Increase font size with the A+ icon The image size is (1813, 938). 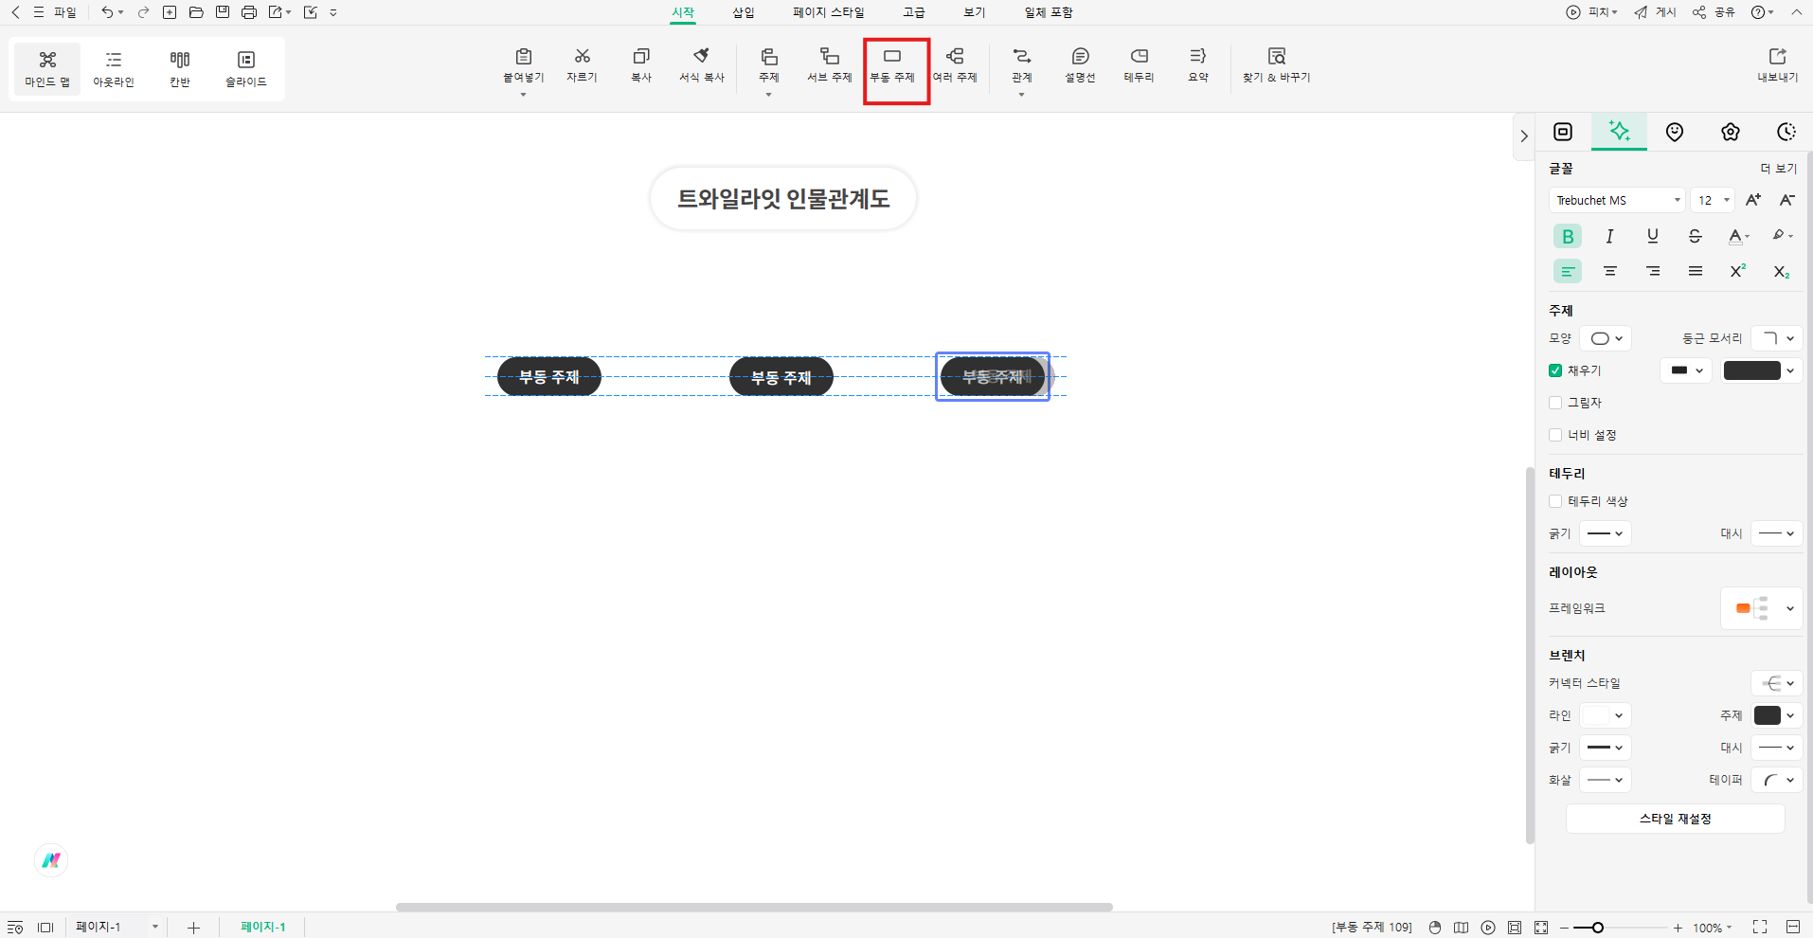pyautogui.click(x=1753, y=200)
